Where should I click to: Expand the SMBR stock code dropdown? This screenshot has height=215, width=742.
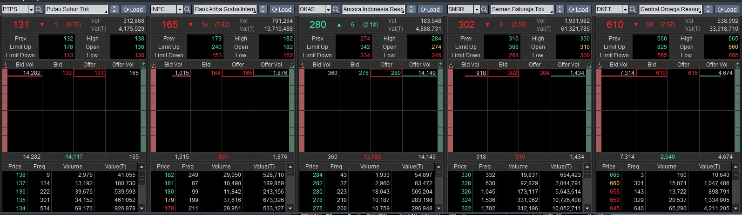pyautogui.click(x=477, y=9)
